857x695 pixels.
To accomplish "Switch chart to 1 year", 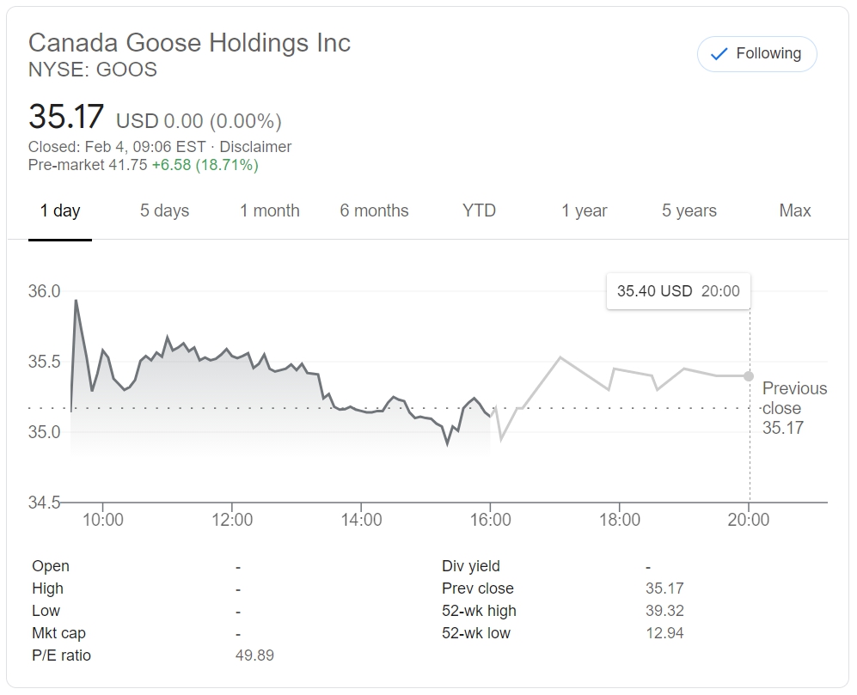I will pos(585,211).
